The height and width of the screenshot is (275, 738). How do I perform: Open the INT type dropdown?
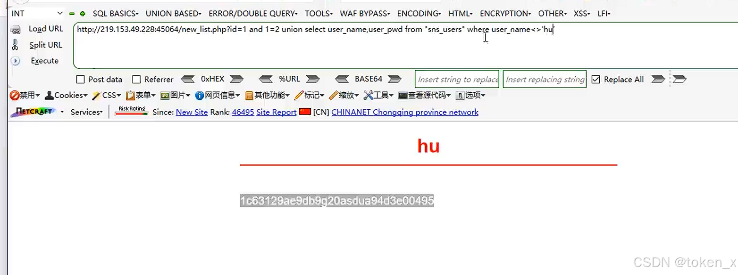pos(37,14)
